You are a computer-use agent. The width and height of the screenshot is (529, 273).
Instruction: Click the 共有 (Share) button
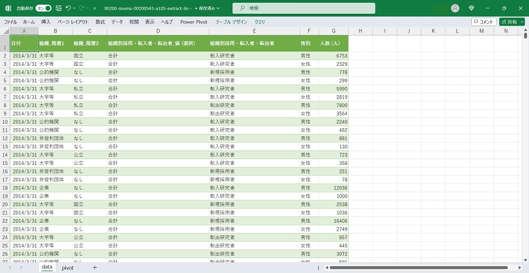pos(511,22)
